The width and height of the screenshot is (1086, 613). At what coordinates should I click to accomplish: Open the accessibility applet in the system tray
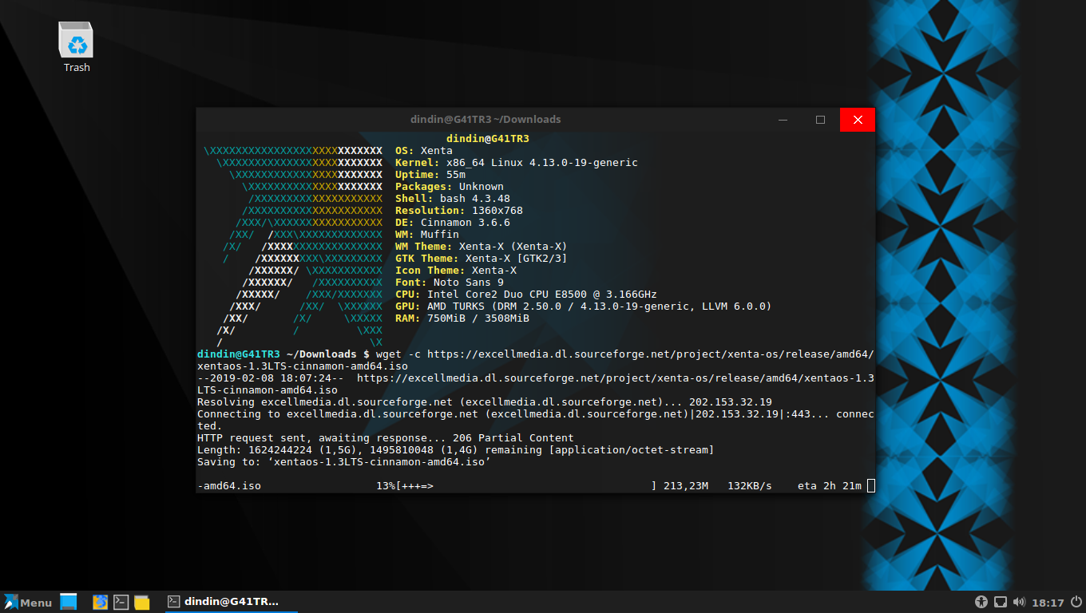[982, 602]
